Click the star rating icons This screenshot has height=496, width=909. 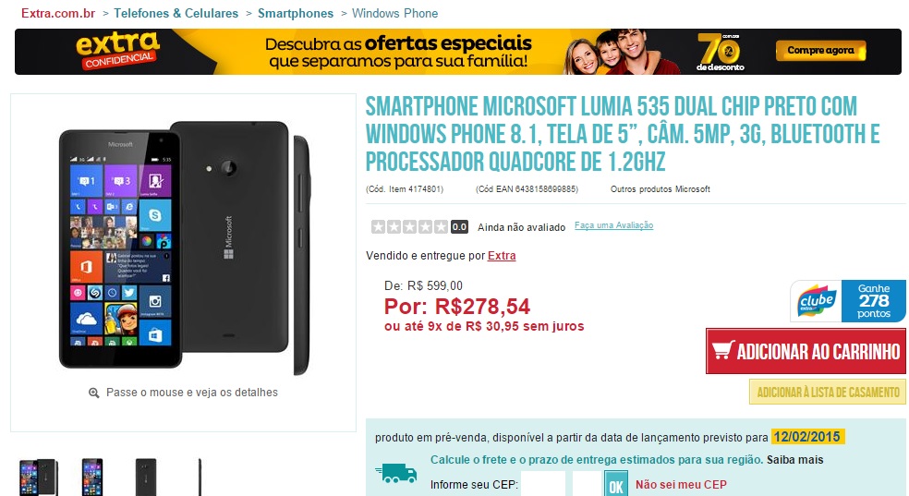tap(409, 226)
